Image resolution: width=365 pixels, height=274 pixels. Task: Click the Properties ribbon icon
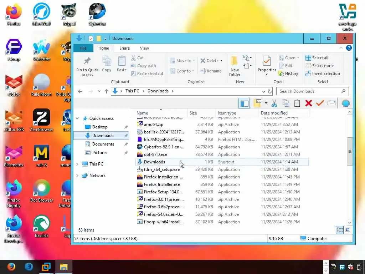pyautogui.click(x=267, y=61)
